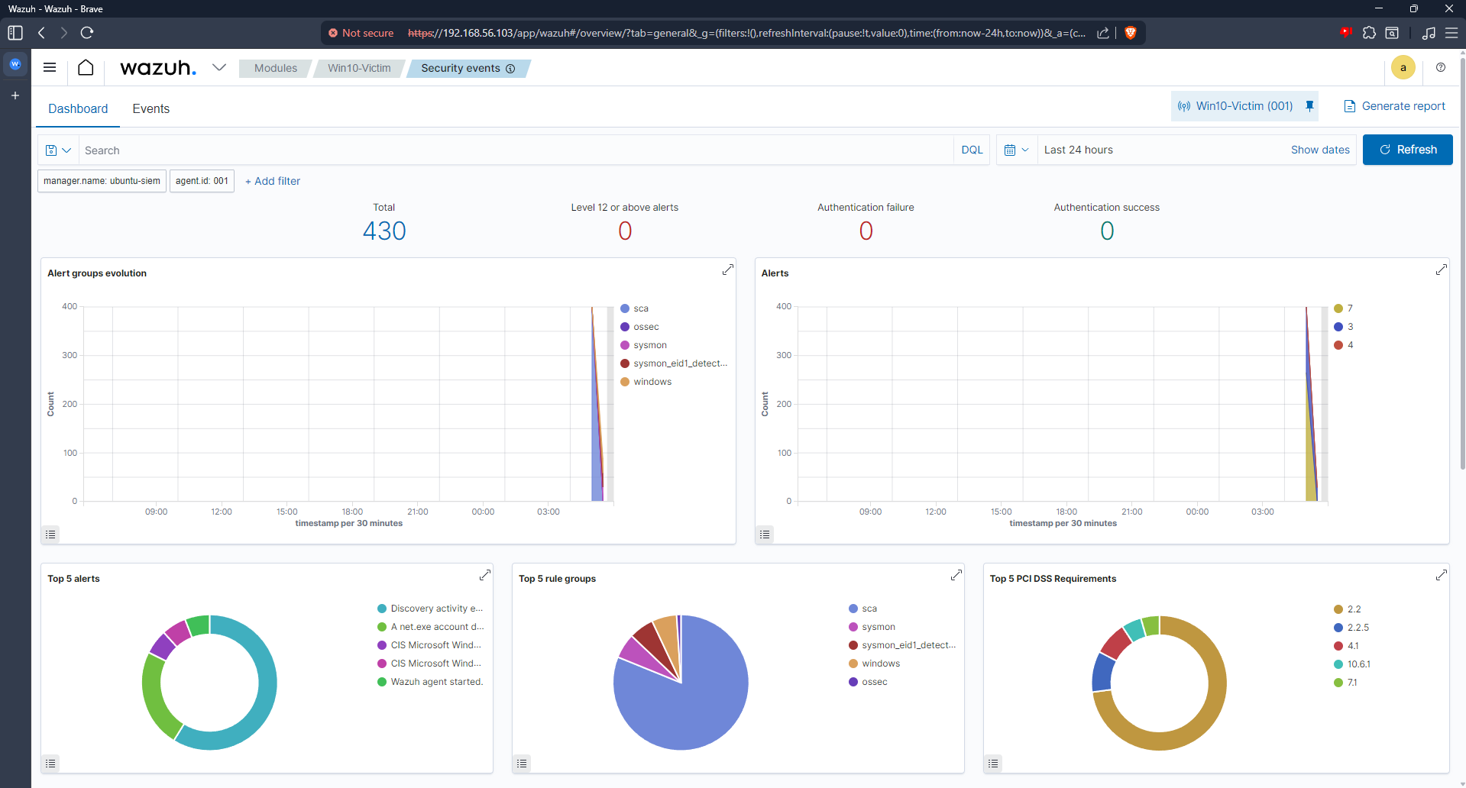Open the user avatar 'a' menu
This screenshot has width=1466, height=788.
click(x=1403, y=67)
